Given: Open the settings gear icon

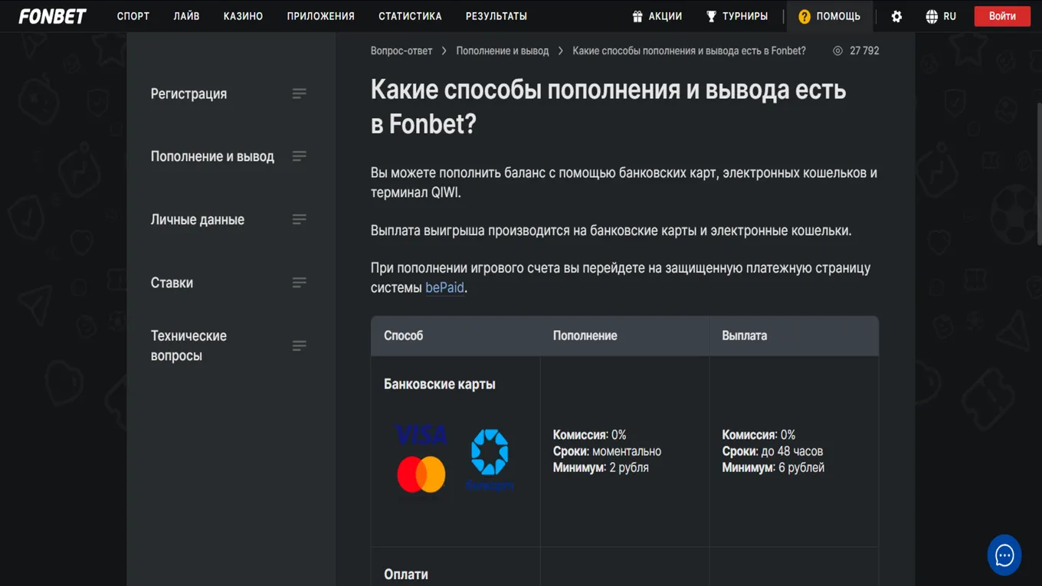Looking at the screenshot, I should click(896, 16).
